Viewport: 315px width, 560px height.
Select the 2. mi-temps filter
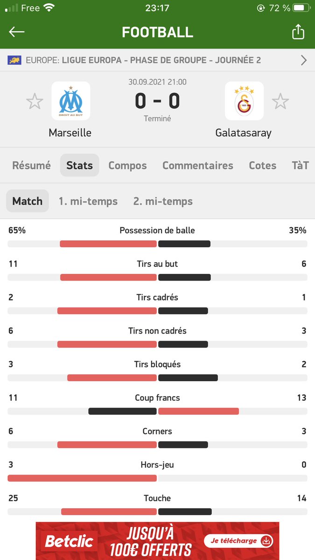163,201
